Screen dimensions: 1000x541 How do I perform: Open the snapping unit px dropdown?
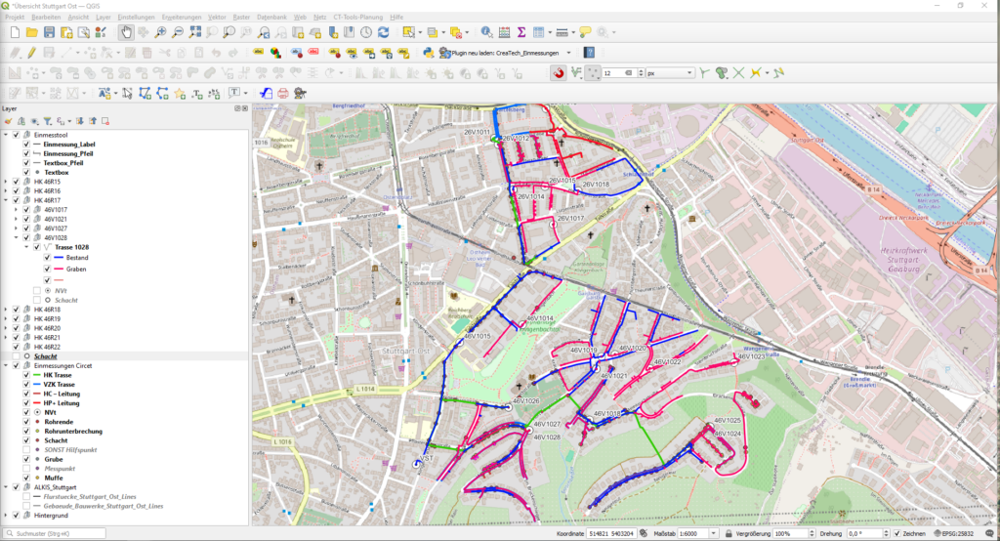point(671,72)
